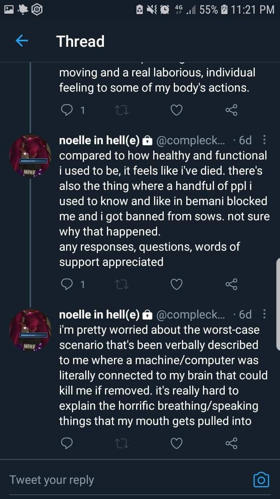The image size is (280, 499).
Task: Open overflow menu on 'compared to how healthy' tweet
Action: (x=264, y=140)
